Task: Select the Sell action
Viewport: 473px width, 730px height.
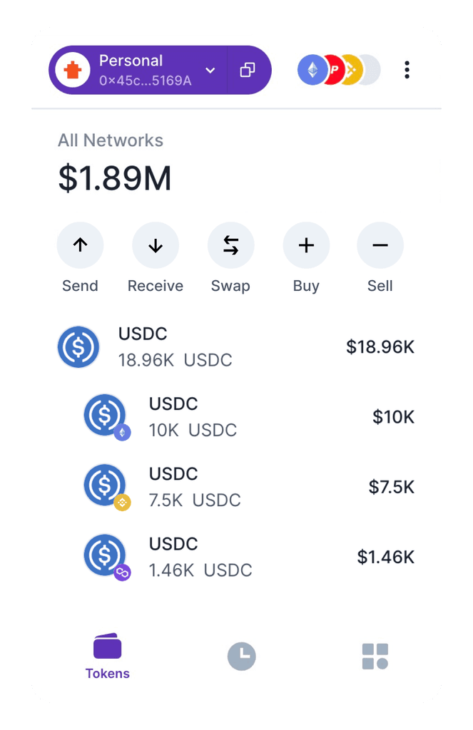Action: click(x=380, y=245)
